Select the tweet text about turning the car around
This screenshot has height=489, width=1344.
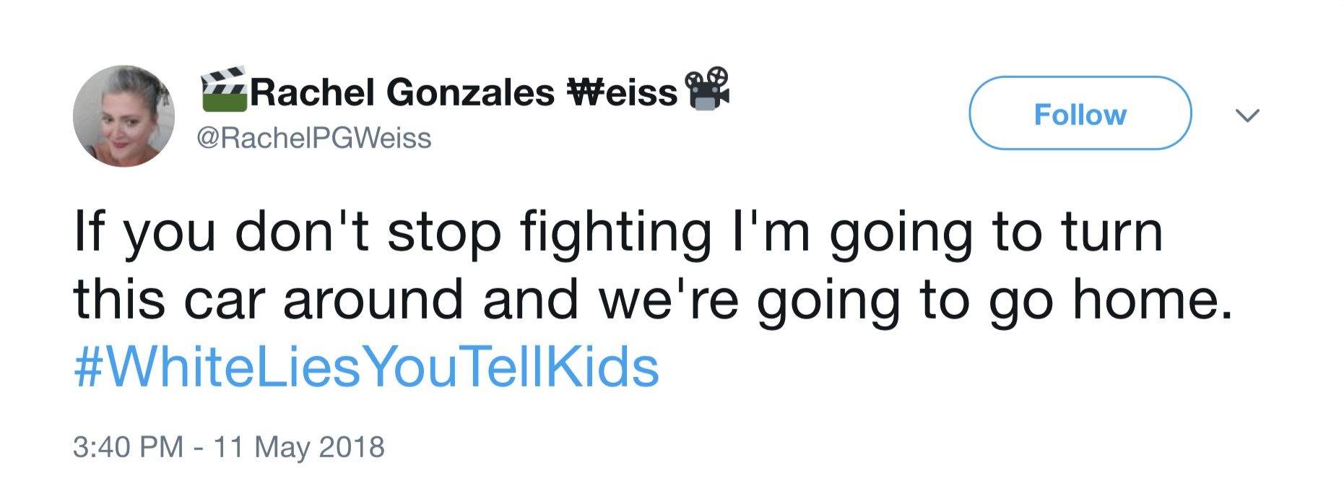click(653, 266)
